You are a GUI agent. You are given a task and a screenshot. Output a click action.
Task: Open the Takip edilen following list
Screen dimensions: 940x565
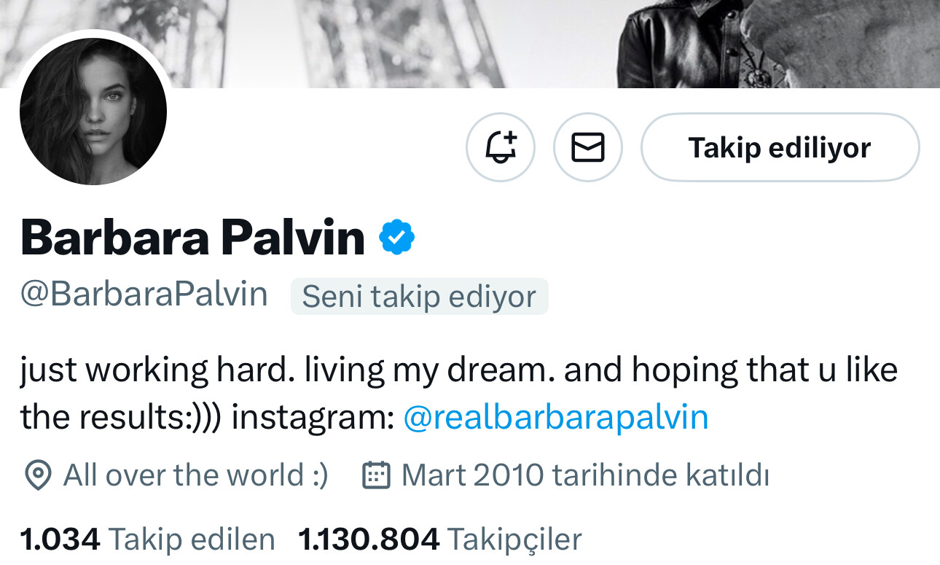148,540
